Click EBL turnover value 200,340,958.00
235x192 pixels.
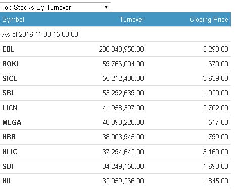(x=121, y=49)
